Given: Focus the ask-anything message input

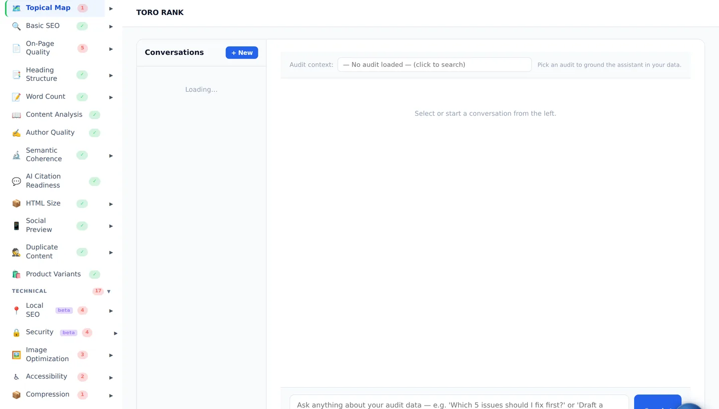Looking at the screenshot, I should pyautogui.click(x=459, y=402).
